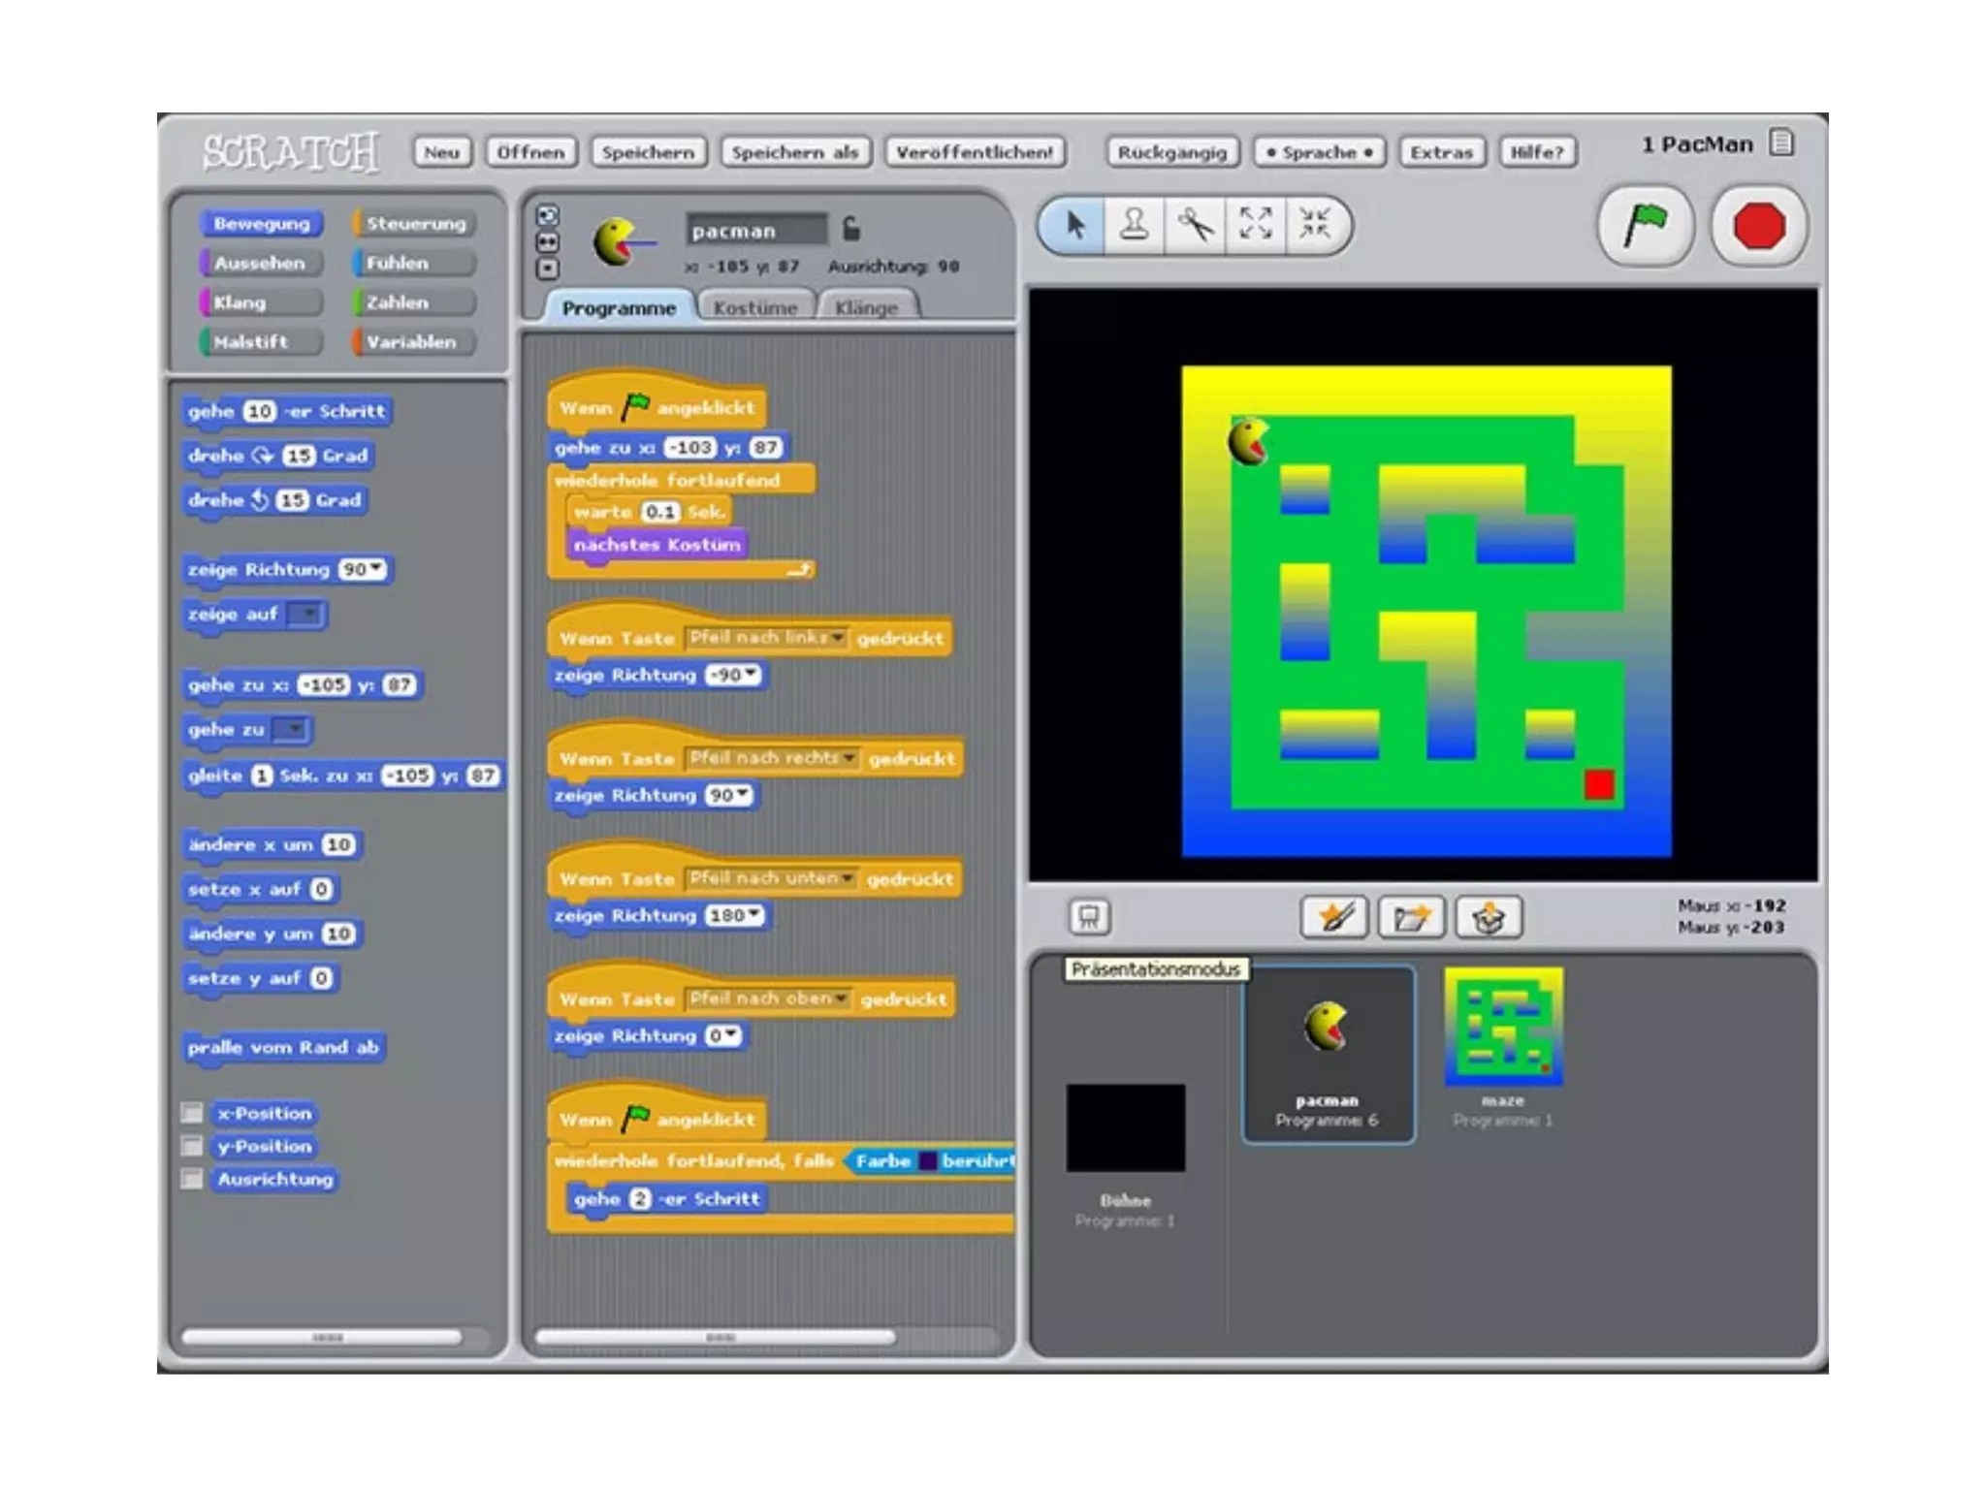
Task: Click the green flag start button
Action: (1646, 227)
